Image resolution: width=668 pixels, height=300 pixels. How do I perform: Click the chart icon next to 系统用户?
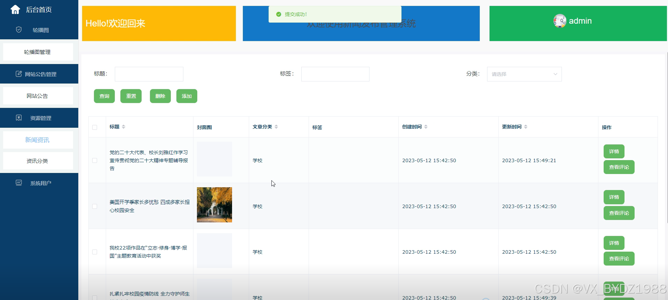point(19,183)
